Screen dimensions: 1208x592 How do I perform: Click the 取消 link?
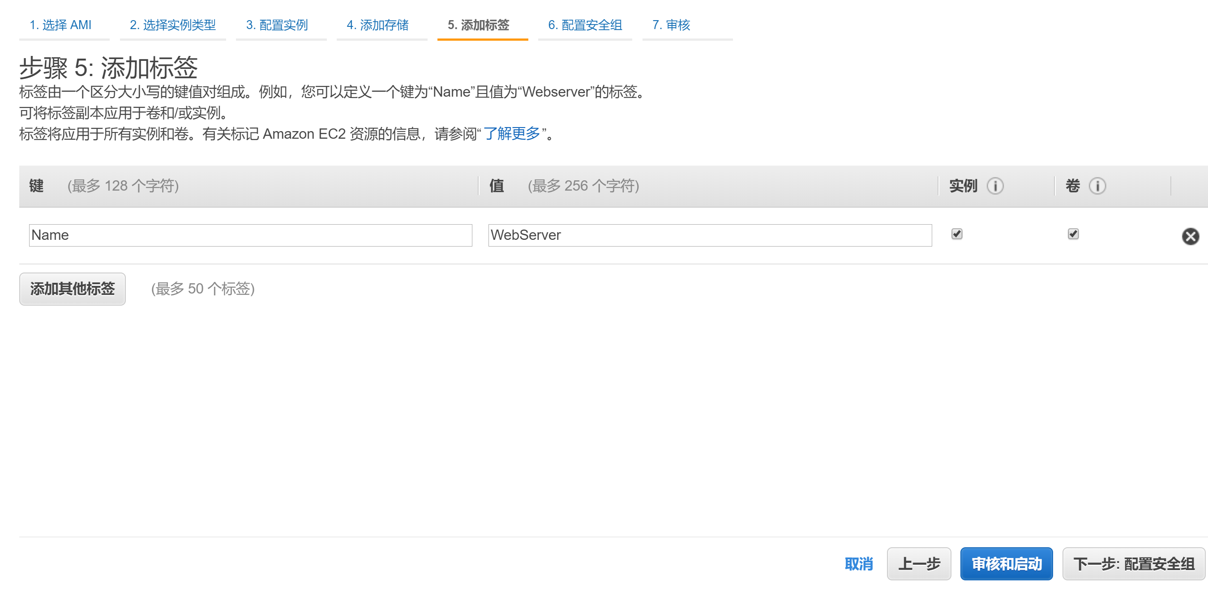[858, 563]
